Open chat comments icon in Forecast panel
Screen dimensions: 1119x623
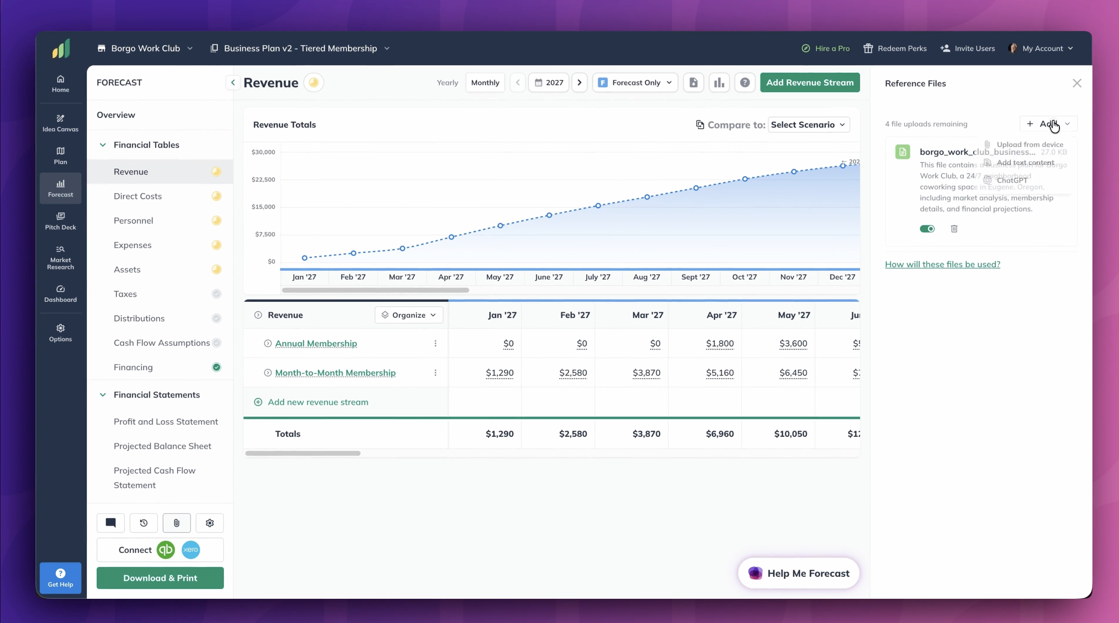[111, 523]
